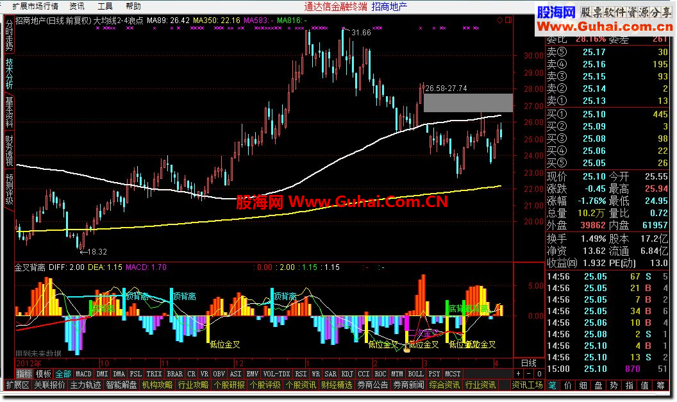Apply the WR indicator
The height and width of the screenshot is (402, 677).
(316, 374)
